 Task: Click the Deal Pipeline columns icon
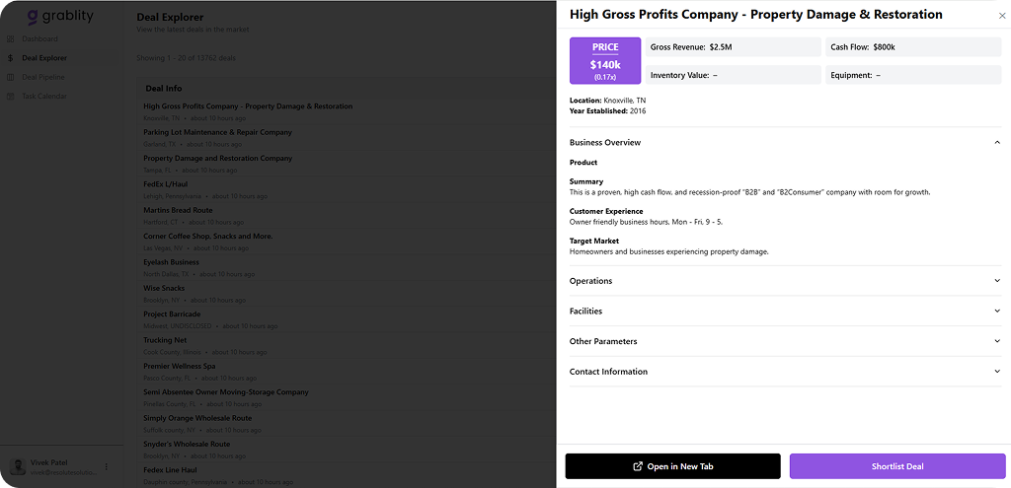11,77
